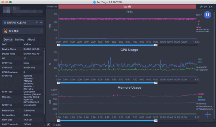
Task: Select the CPU Arch arm64-v8a value
Action: 29,67
